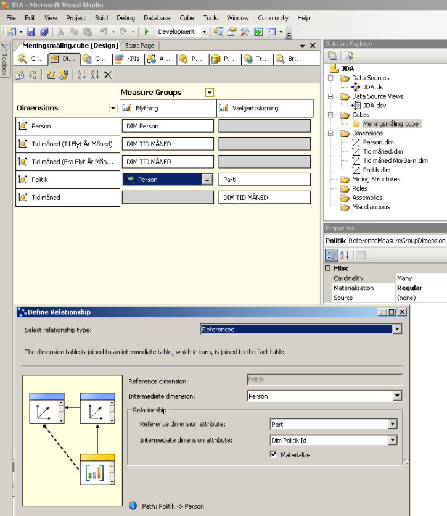The width and height of the screenshot is (447, 516).
Task: Click the Paste clipboard icon
Action: tap(87, 31)
